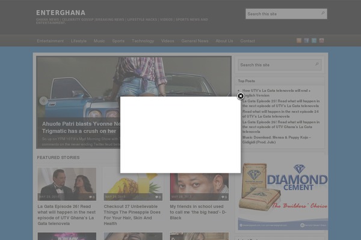
Task: Click the ENTERGHANA site title
Action: 61,13
